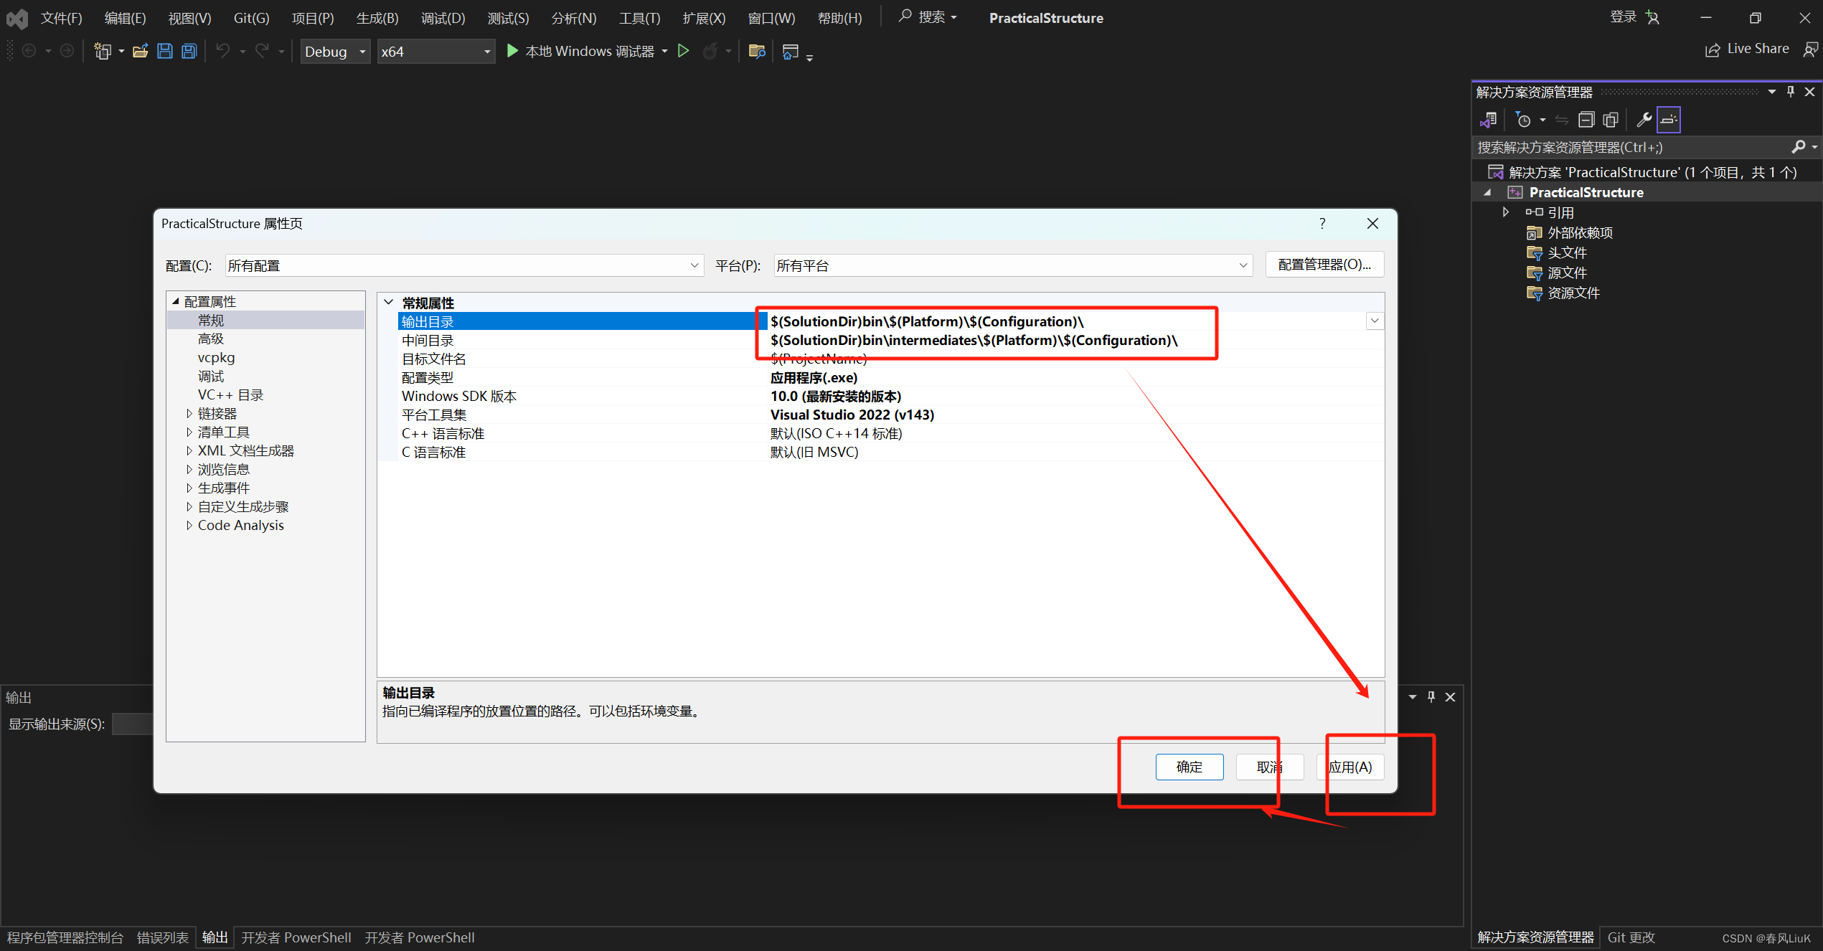Viewport: 1823px width, 951px height.
Task: Toggle Show All Files in Solution Explorer
Action: coord(1611,120)
